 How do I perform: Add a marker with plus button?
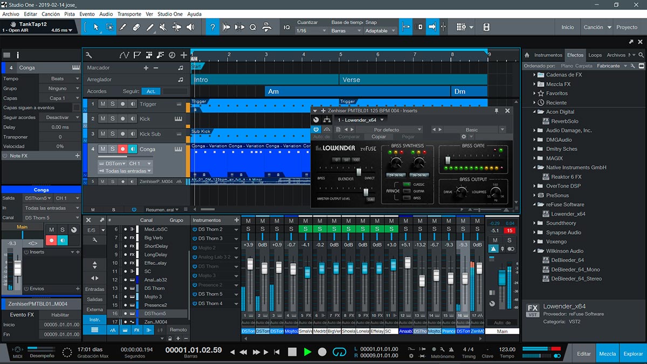click(x=146, y=68)
